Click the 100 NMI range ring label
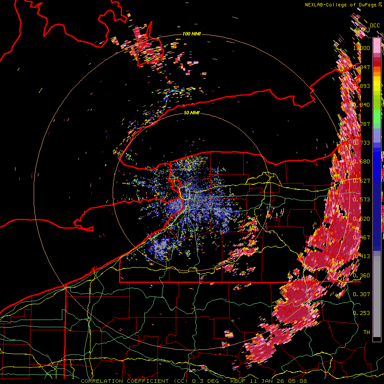 (x=192, y=34)
